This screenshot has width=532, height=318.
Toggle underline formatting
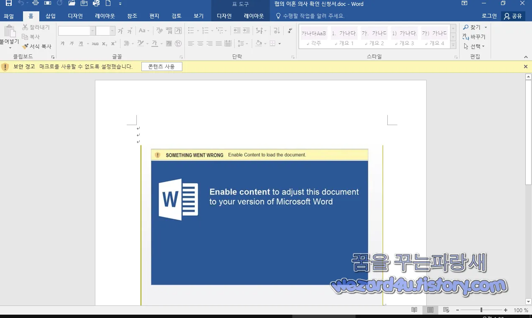pos(81,44)
